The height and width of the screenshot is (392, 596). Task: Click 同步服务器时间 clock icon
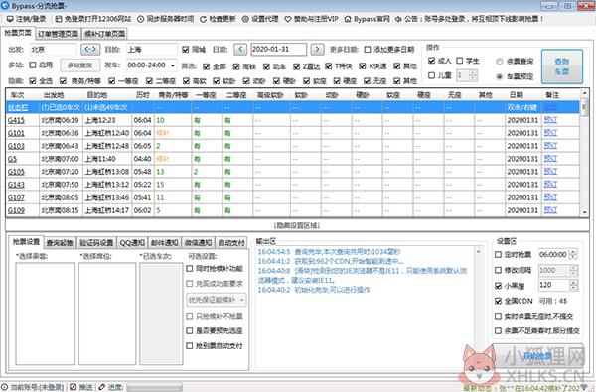click(x=140, y=19)
